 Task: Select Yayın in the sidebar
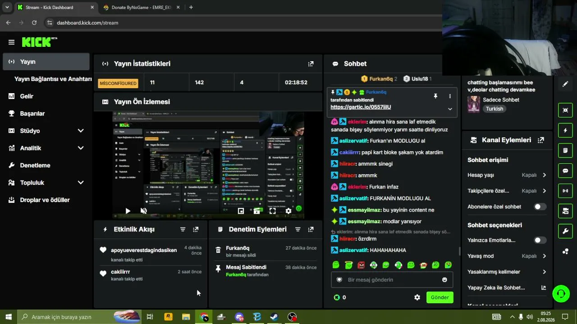(x=46, y=62)
